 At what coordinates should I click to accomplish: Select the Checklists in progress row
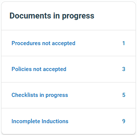[68, 95]
